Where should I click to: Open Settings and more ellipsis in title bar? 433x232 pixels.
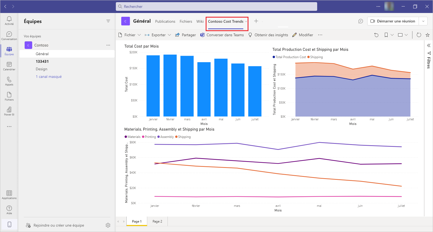point(378,6)
